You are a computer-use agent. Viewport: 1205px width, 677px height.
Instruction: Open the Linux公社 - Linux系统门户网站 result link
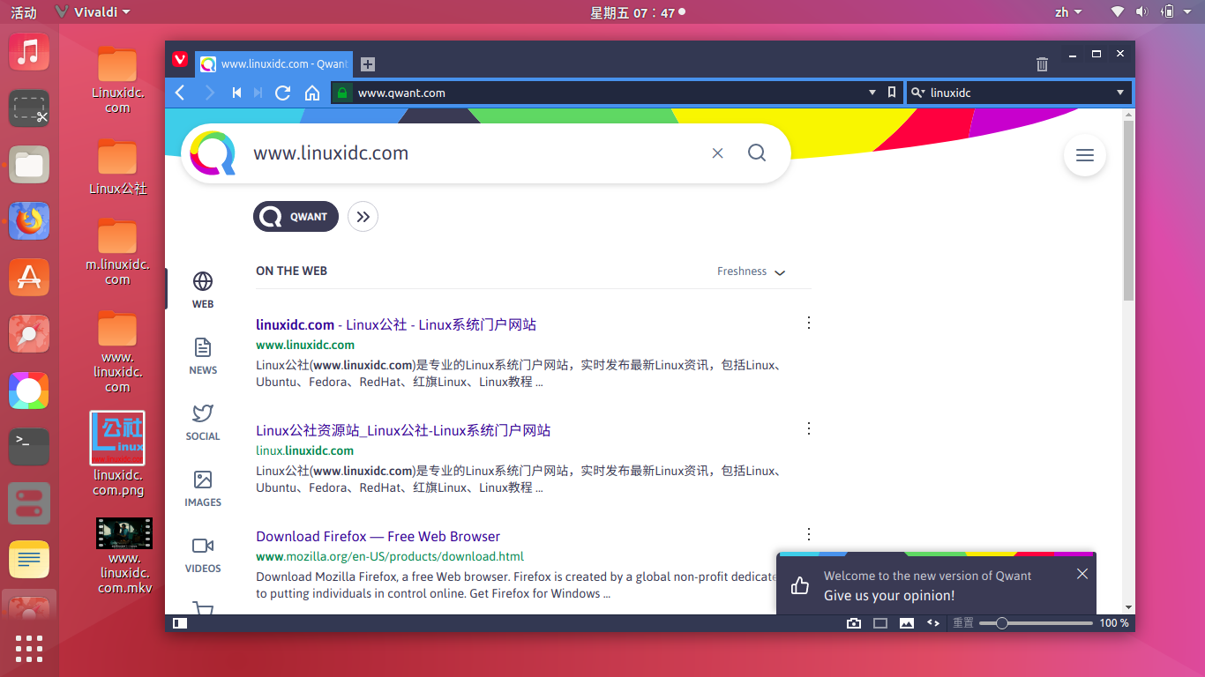tap(396, 324)
